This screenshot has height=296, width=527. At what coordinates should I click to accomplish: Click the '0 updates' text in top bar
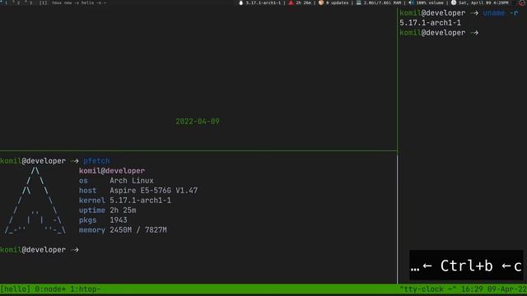[x=337, y=2]
